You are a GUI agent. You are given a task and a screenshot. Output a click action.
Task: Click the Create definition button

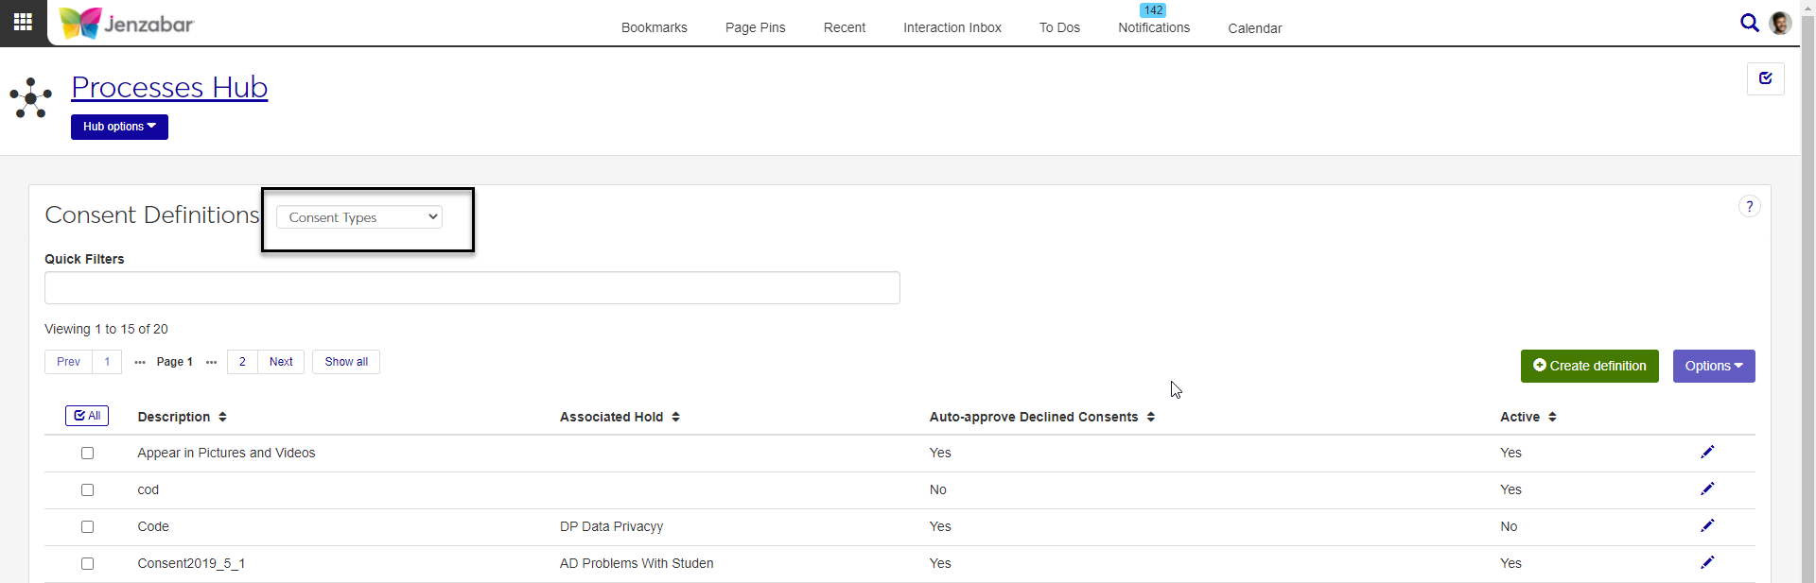point(1589,367)
